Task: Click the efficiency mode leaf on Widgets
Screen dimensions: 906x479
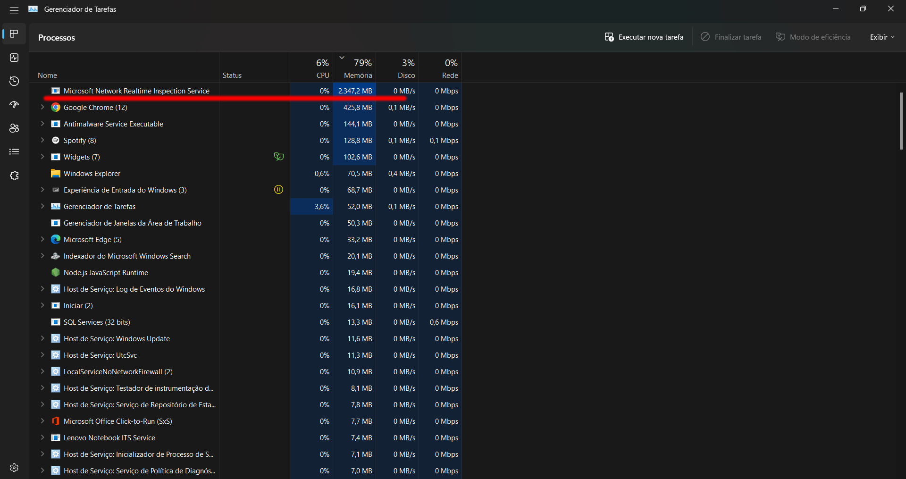Action: point(279,157)
